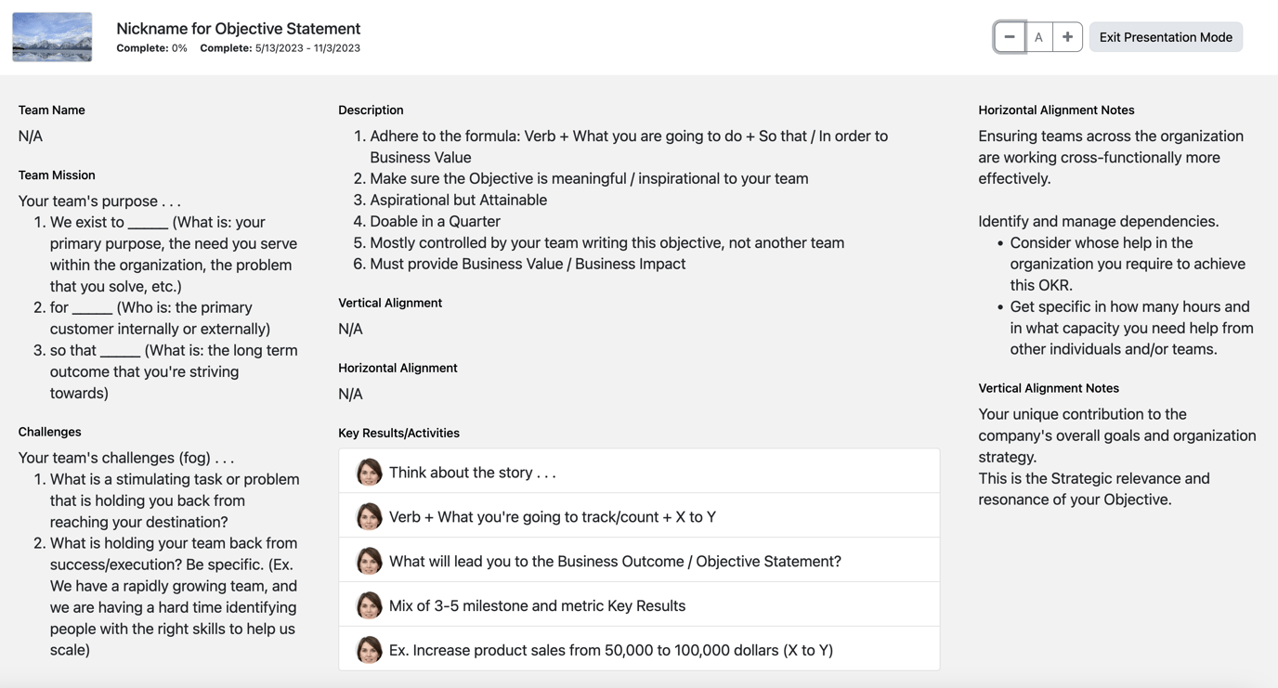
Task: Decrease text size with the minus button
Action: click(x=1009, y=36)
